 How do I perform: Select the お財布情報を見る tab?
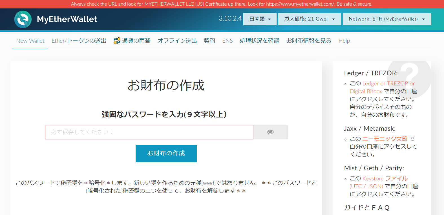point(309,41)
